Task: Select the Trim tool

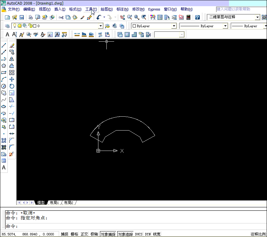Action: [x=12, y=106]
